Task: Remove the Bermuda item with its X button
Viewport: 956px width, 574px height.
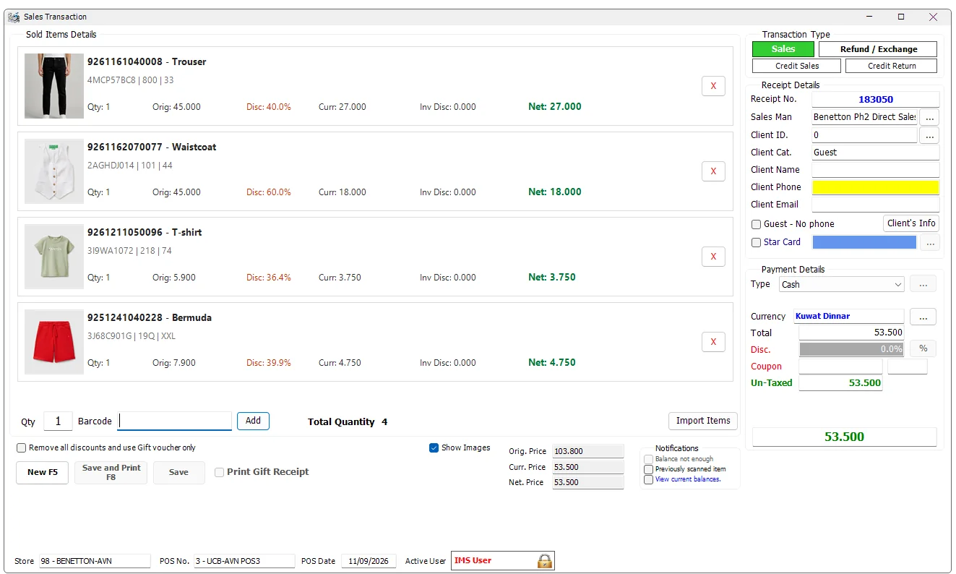Action: [x=713, y=342]
